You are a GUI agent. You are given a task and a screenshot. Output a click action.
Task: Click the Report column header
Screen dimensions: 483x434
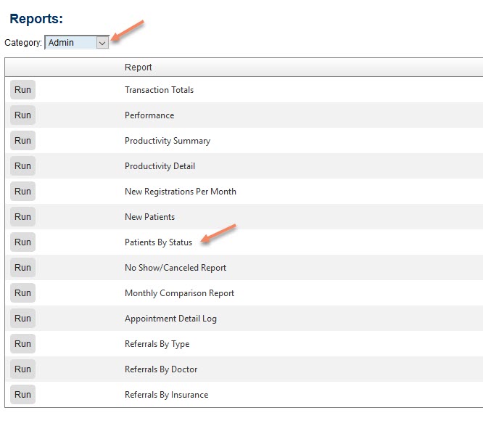tap(138, 67)
